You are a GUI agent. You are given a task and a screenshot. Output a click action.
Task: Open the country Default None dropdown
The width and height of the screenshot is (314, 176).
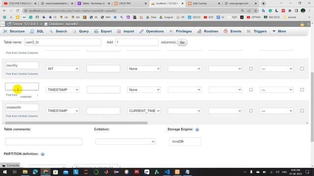click(144, 68)
